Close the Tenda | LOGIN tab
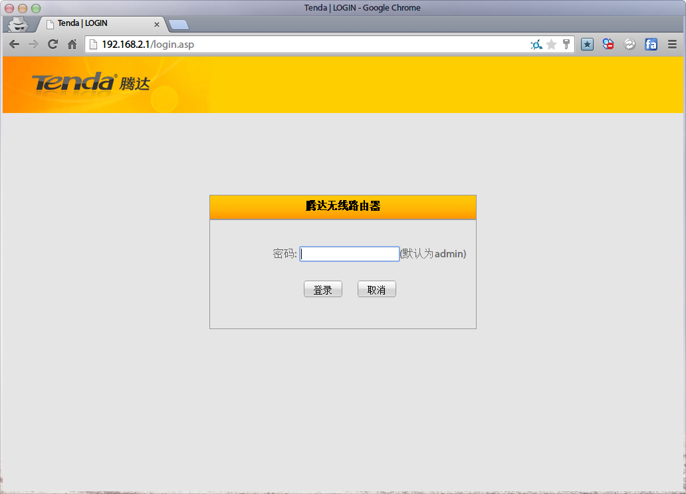This screenshot has height=494, width=686. [157, 25]
